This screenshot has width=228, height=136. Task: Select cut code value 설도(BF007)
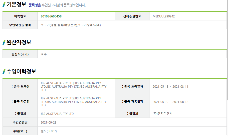point(49,131)
